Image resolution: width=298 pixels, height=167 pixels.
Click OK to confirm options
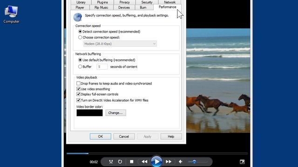click(x=101, y=136)
